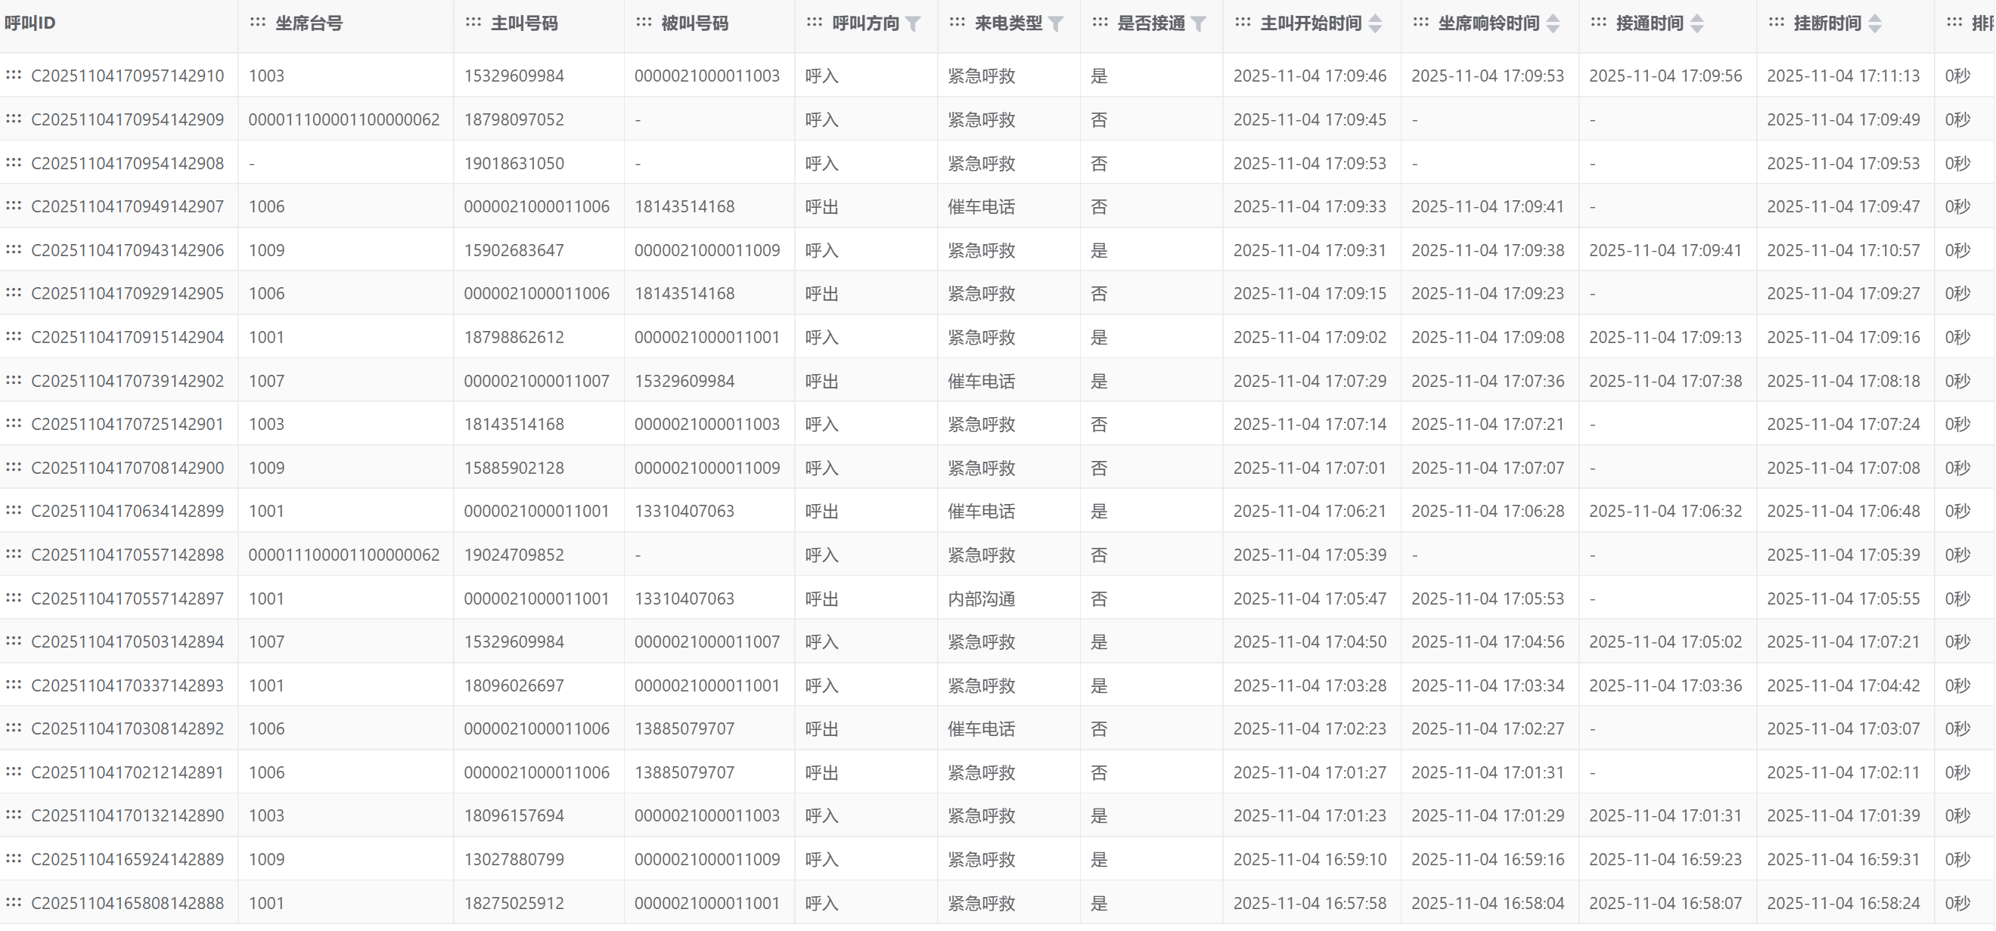Screen dimensions: 1996x931
Task: Sort by 主叫开始时间 column
Action: coord(1375,24)
